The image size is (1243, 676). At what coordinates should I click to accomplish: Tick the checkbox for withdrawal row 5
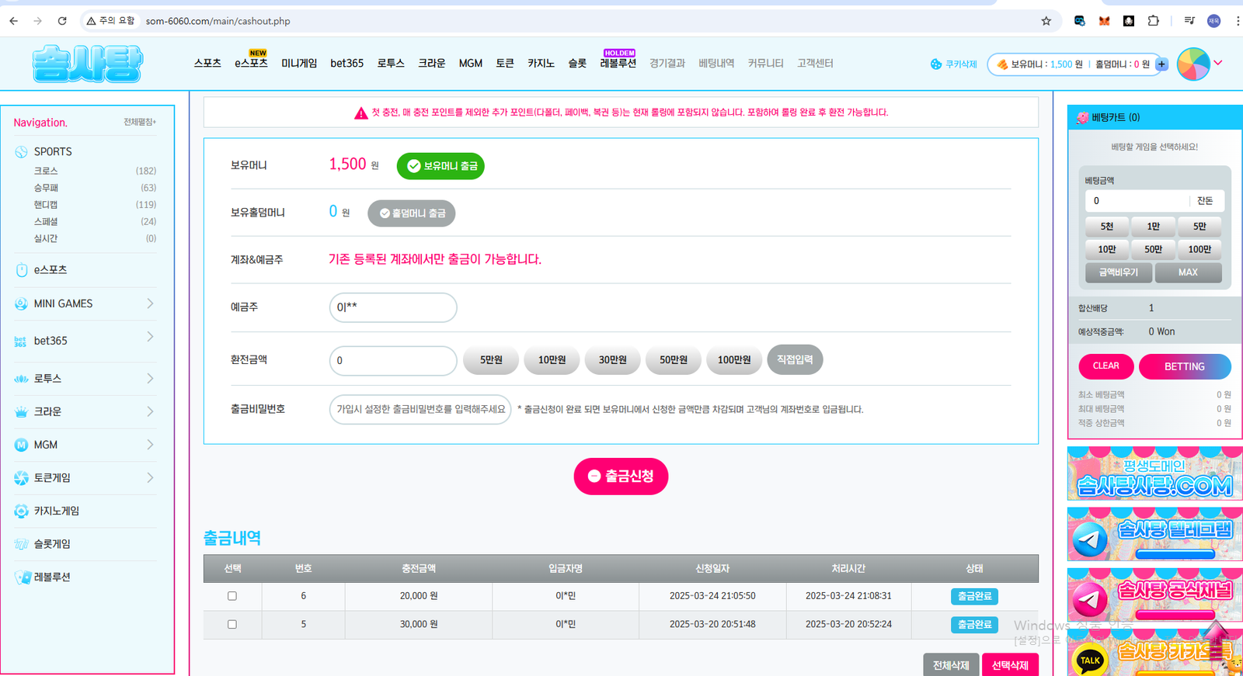tap(232, 624)
